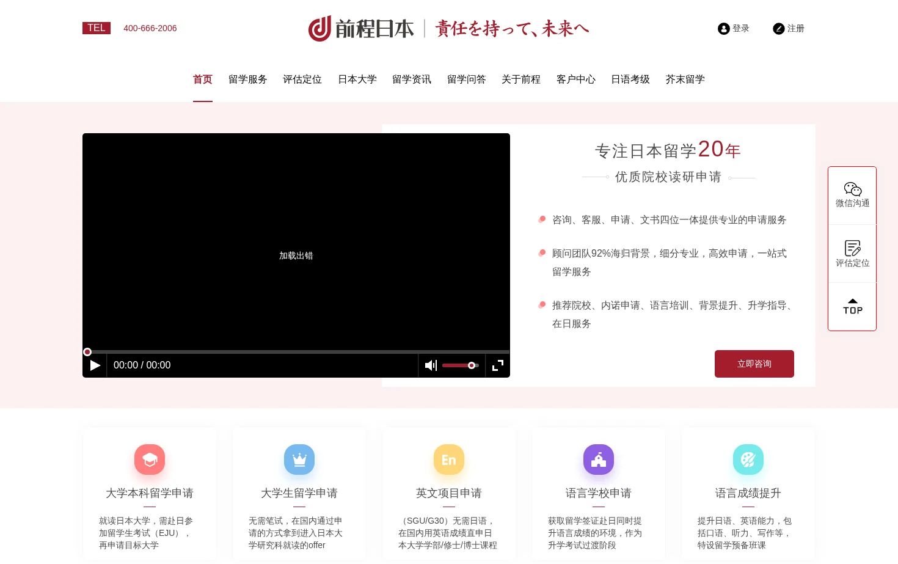Play the video with the play button
The width and height of the screenshot is (898, 564).
[95, 365]
